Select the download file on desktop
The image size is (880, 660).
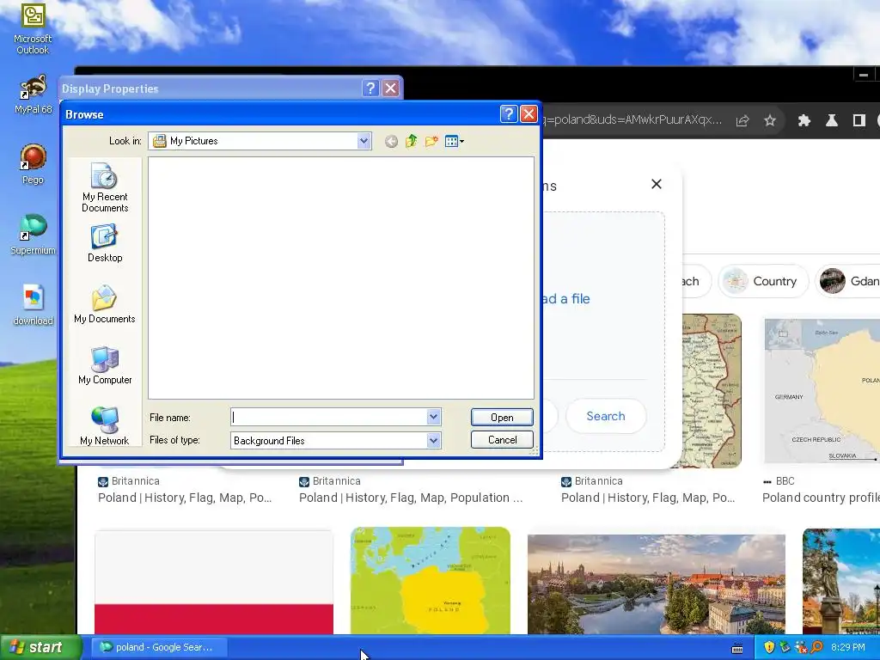click(33, 305)
